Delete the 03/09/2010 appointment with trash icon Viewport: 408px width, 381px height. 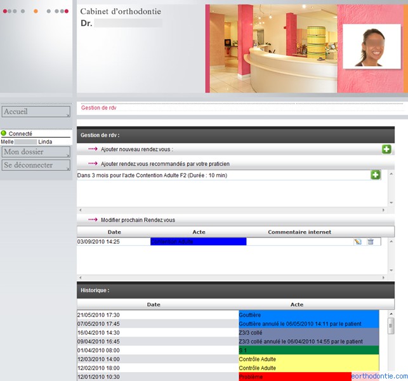371,242
